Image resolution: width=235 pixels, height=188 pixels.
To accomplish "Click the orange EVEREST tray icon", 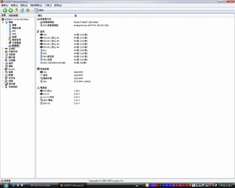I will pos(190,185).
